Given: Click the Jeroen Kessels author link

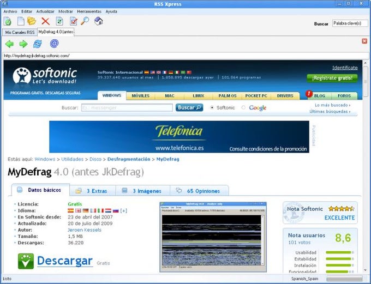Looking at the screenshot, I should click(85, 230).
